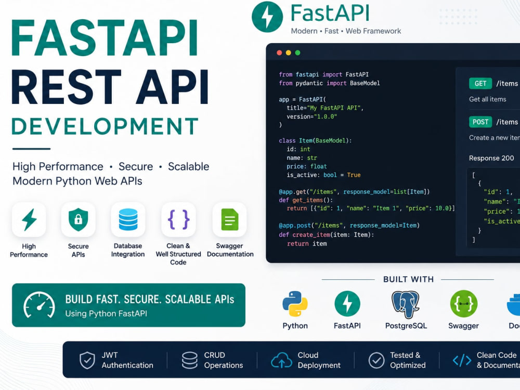520x390 pixels.
Task: Click the POST badge for /items
Action: click(x=480, y=122)
